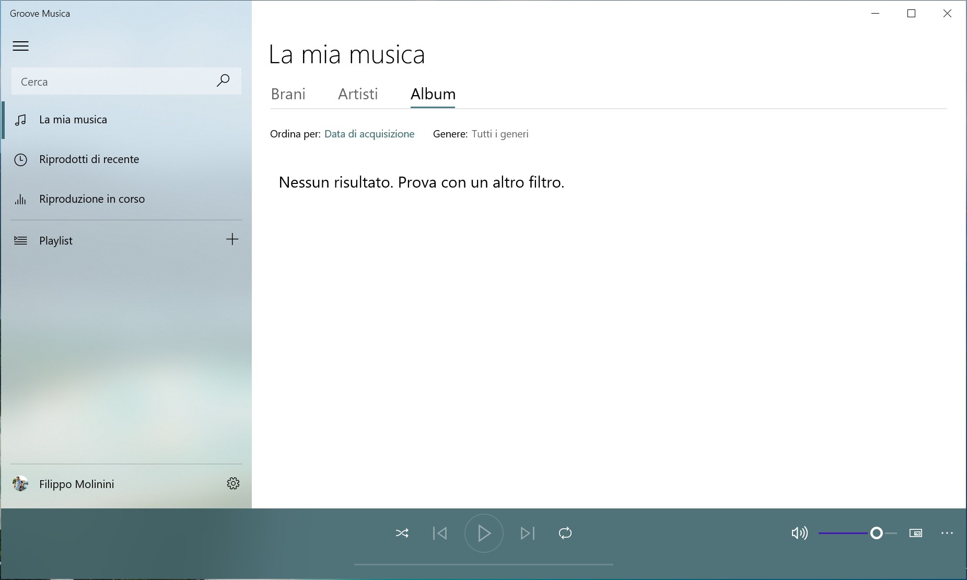Select the Album tab
967x580 pixels.
click(x=433, y=94)
